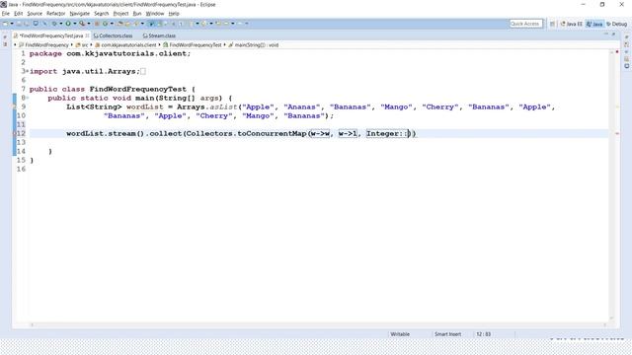632x355 pixels.
Task: Click the 12 : 83 cursor position
Action: coord(483,334)
